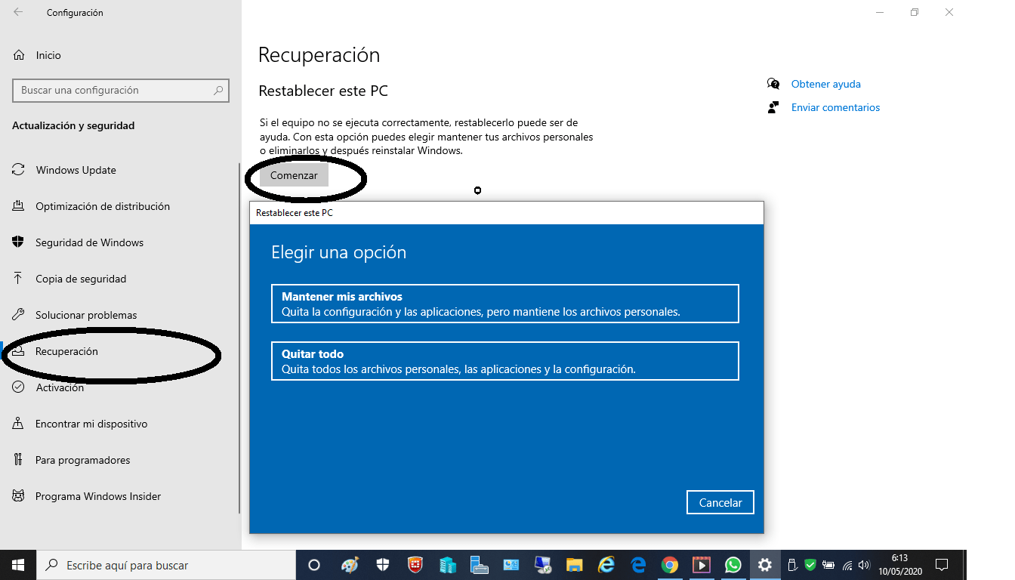The width and height of the screenshot is (1015, 580).
Task: Open the Windows Start menu
Action: tap(18, 565)
